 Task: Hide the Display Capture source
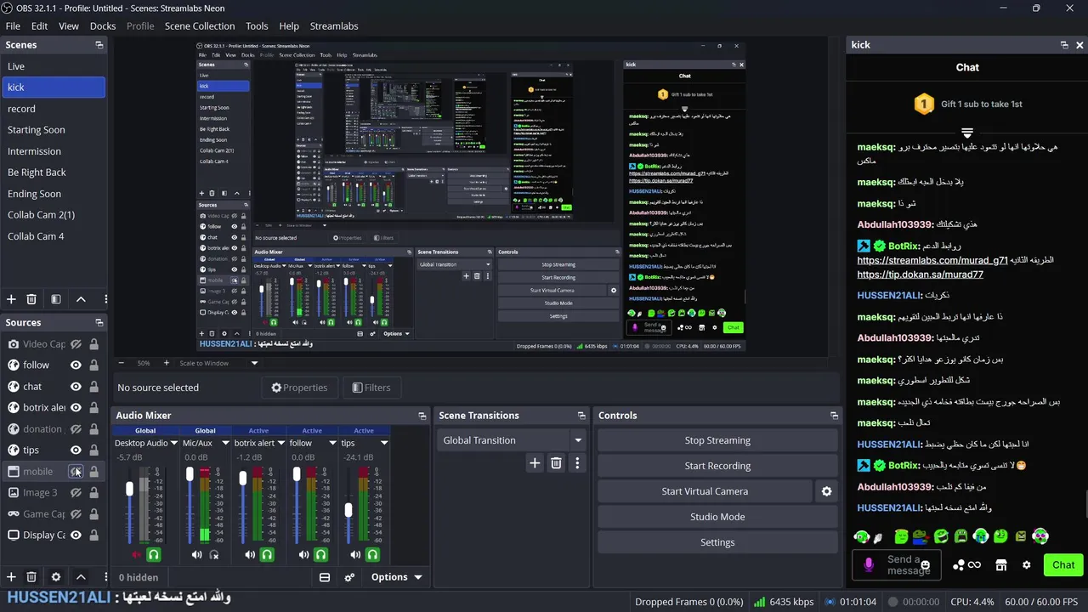(x=76, y=535)
